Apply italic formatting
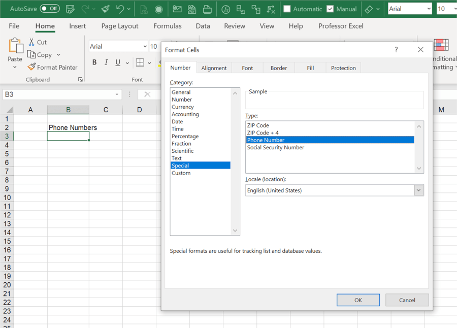This screenshot has height=328, width=457. click(x=106, y=62)
